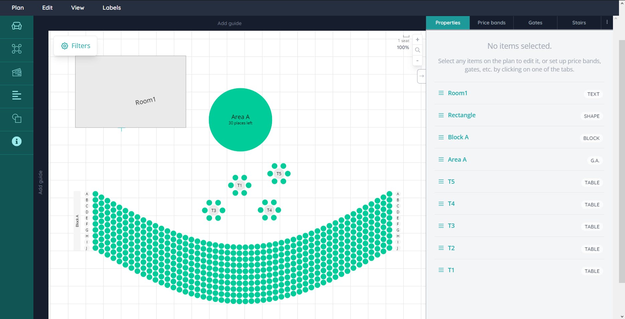
Task: Choose the general admission area tool
Action: coord(17,72)
